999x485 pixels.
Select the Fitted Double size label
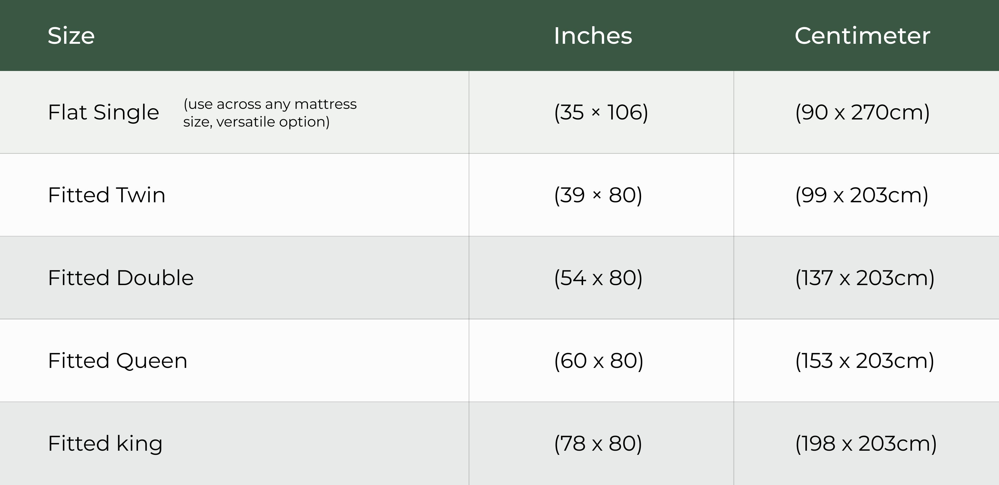coord(121,278)
